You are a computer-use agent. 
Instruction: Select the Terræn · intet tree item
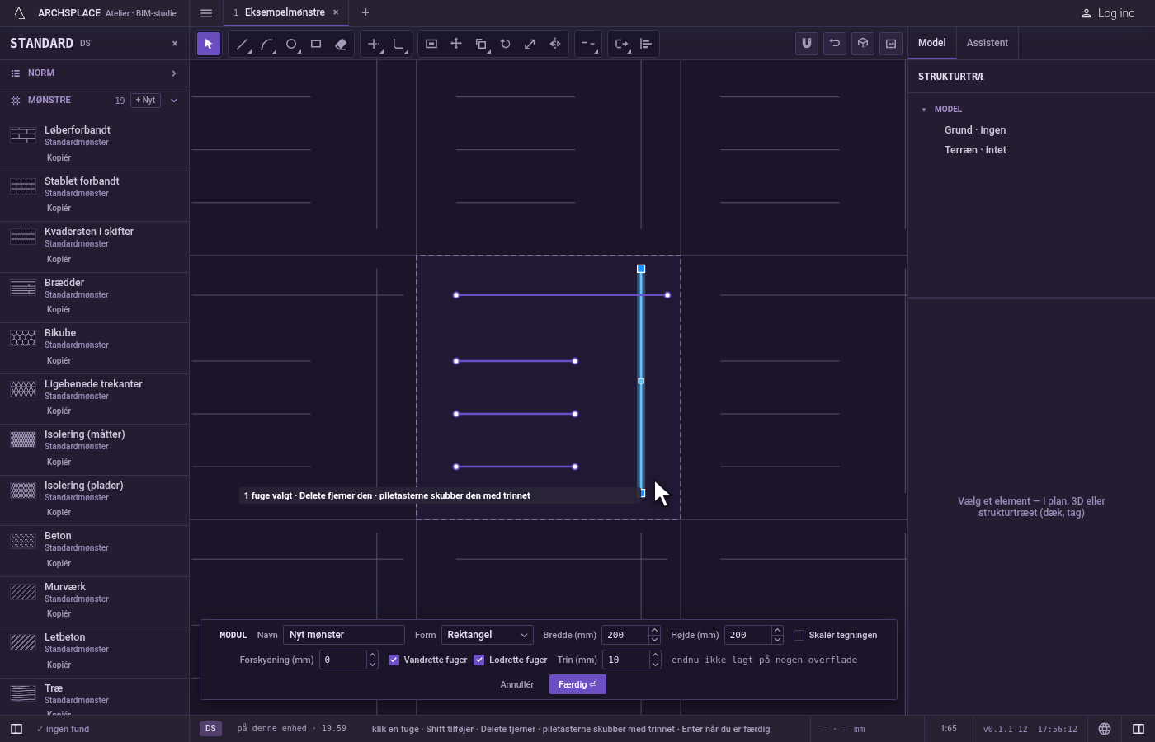click(975, 150)
